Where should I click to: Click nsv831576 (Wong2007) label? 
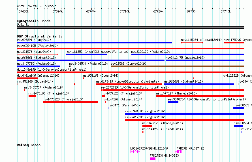(x=34, y=52)
